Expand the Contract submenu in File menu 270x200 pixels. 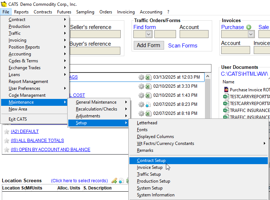click(35, 20)
